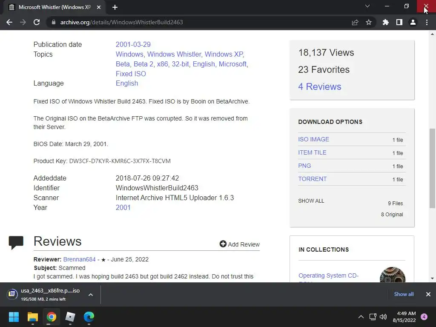Open the English topic link in Topics
This screenshot has height=327, width=436.
204,64
